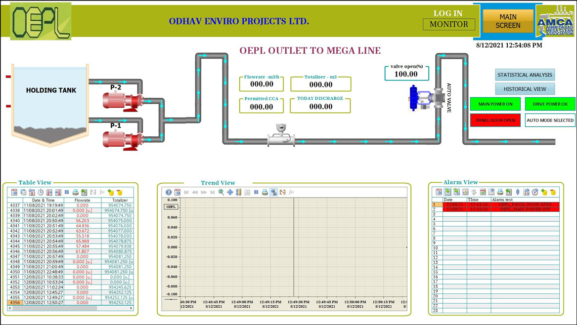Click the printer icon in Table View toolbar
This screenshot has width=577, height=325.
(75, 192)
